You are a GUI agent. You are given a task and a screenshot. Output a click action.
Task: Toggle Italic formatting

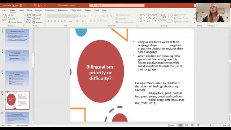[x=51, y=21]
